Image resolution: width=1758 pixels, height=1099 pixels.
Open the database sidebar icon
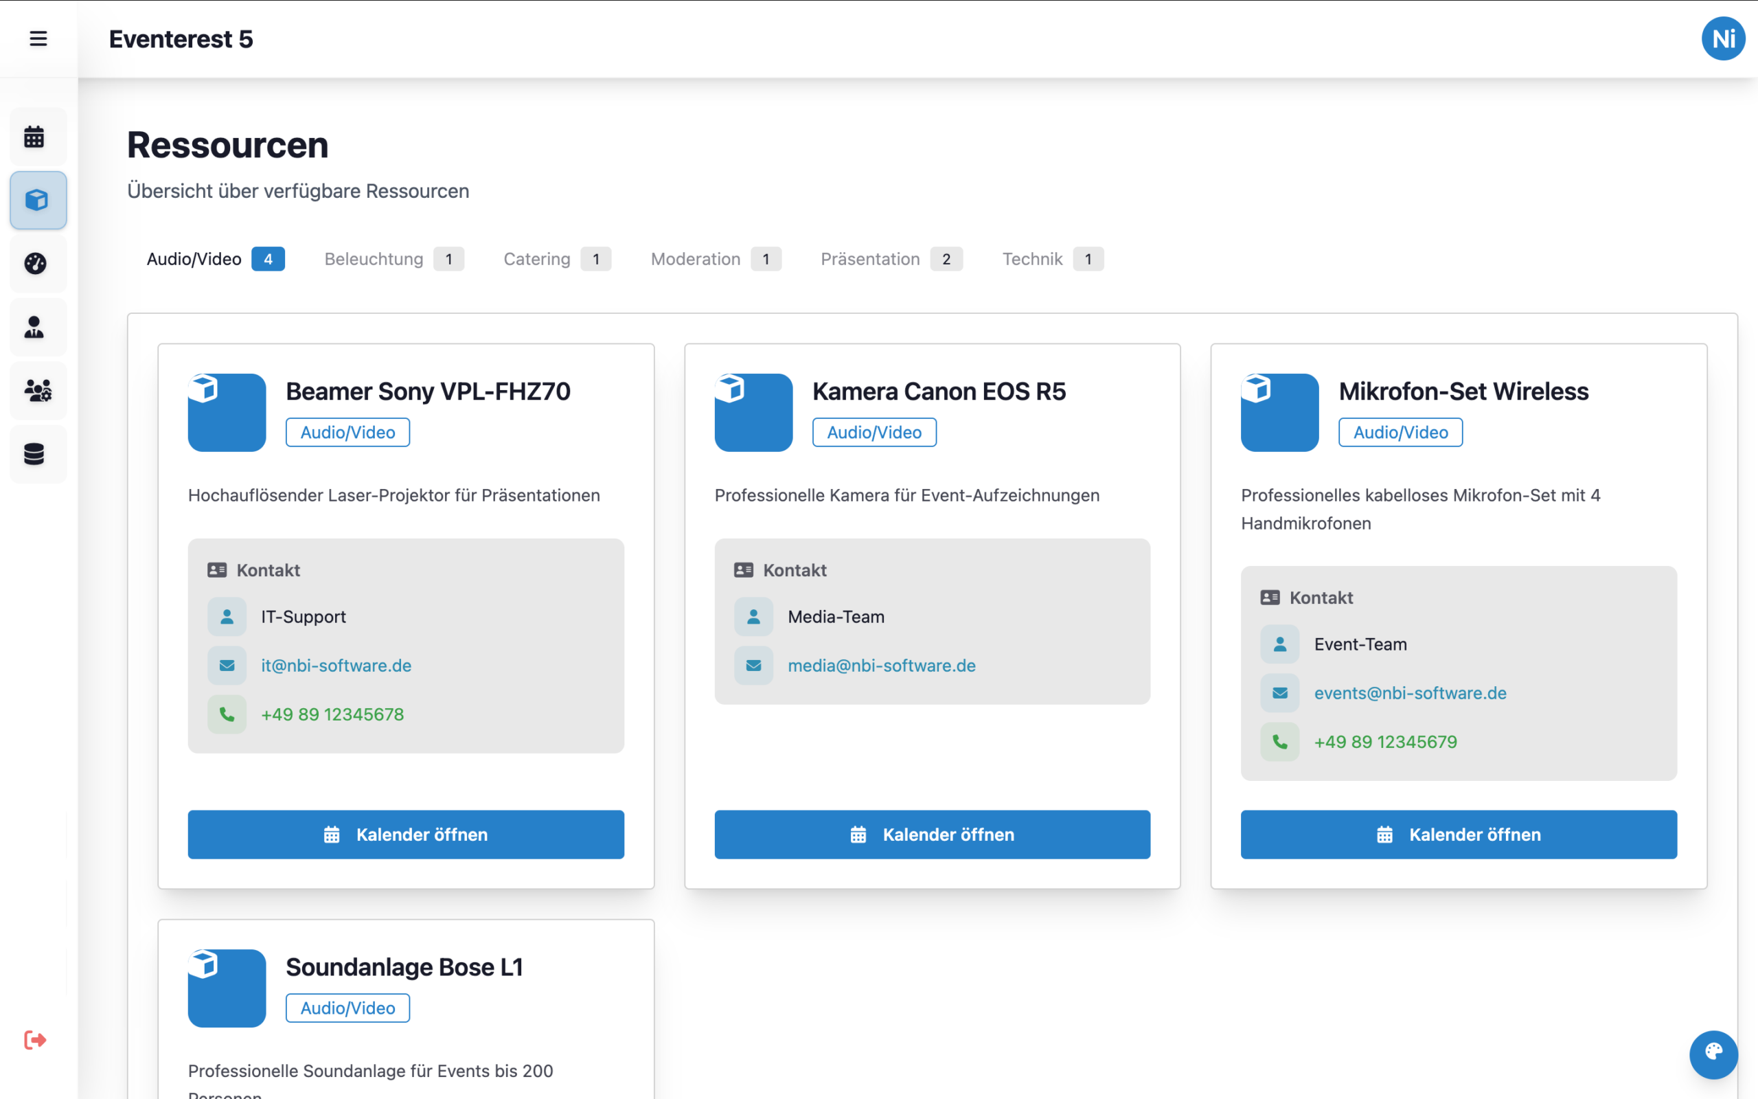point(35,454)
